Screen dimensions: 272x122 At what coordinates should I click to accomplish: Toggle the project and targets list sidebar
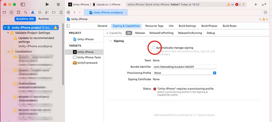68,26
